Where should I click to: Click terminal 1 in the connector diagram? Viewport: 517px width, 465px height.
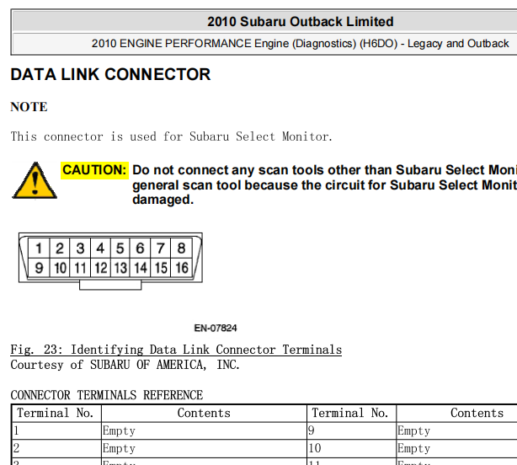tap(39, 249)
